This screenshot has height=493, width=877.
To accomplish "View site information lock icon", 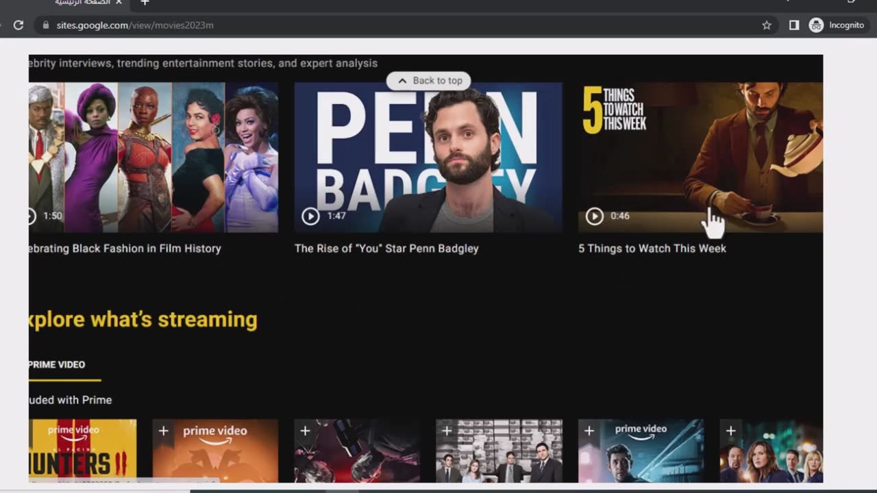I will tap(46, 25).
